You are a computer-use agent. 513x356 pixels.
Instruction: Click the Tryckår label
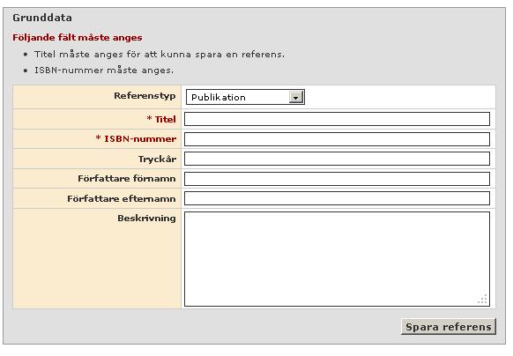coord(157,159)
